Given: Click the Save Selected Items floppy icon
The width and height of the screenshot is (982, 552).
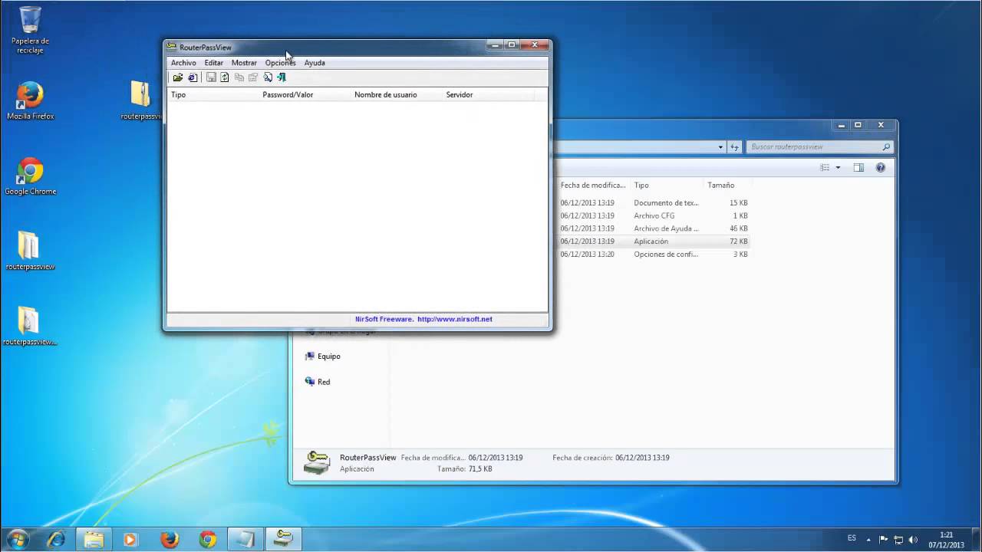Looking at the screenshot, I should [211, 77].
